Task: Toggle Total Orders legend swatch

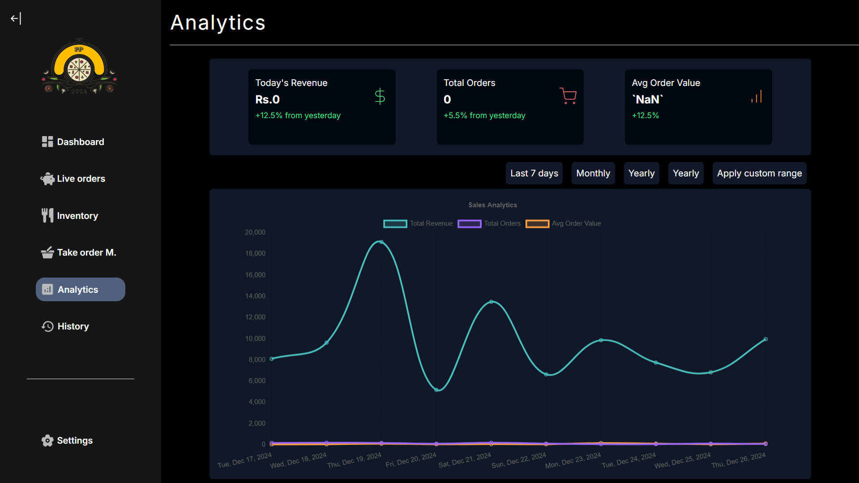Action: pyautogui.click(x=469, y=223)
